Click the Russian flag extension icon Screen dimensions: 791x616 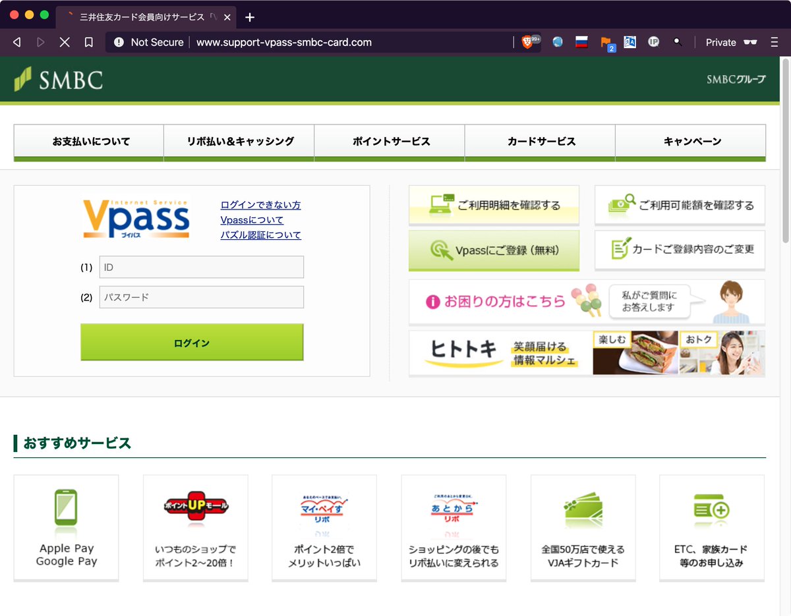pos(581,42)
